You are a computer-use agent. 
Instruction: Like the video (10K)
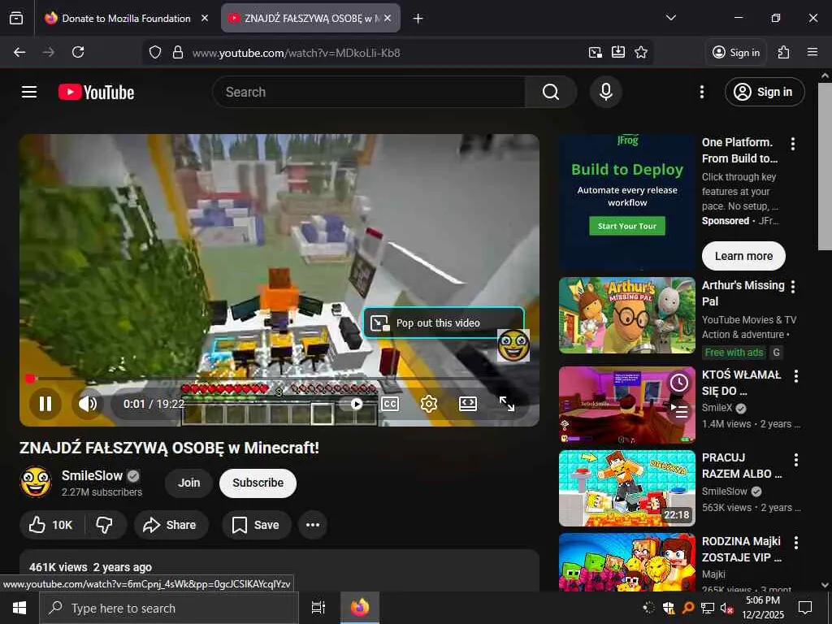pyautogui.click(x=51, y=525)
